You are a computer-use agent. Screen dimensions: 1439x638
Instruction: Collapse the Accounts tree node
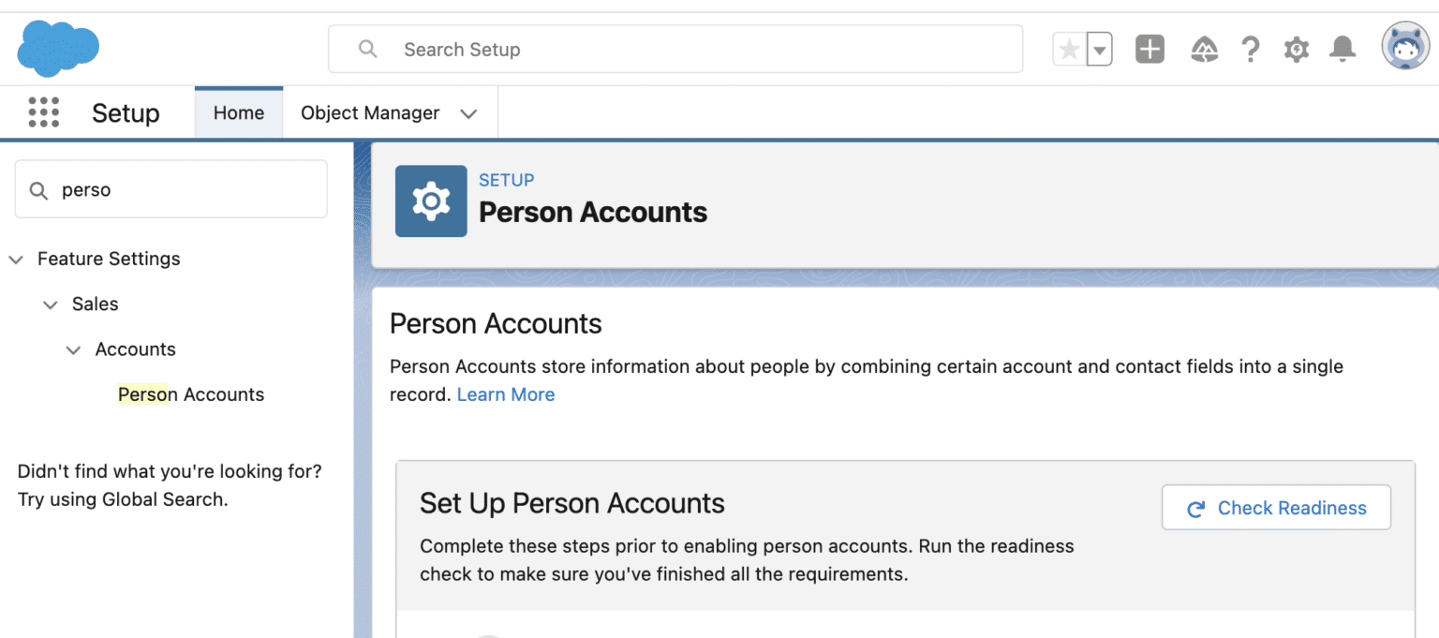click(x=73, y=349)
